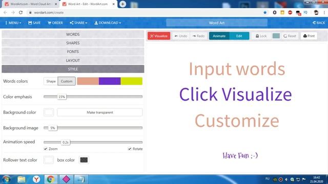
Task: Open the SHARE dropdown
Action: [x=78, y=22]
